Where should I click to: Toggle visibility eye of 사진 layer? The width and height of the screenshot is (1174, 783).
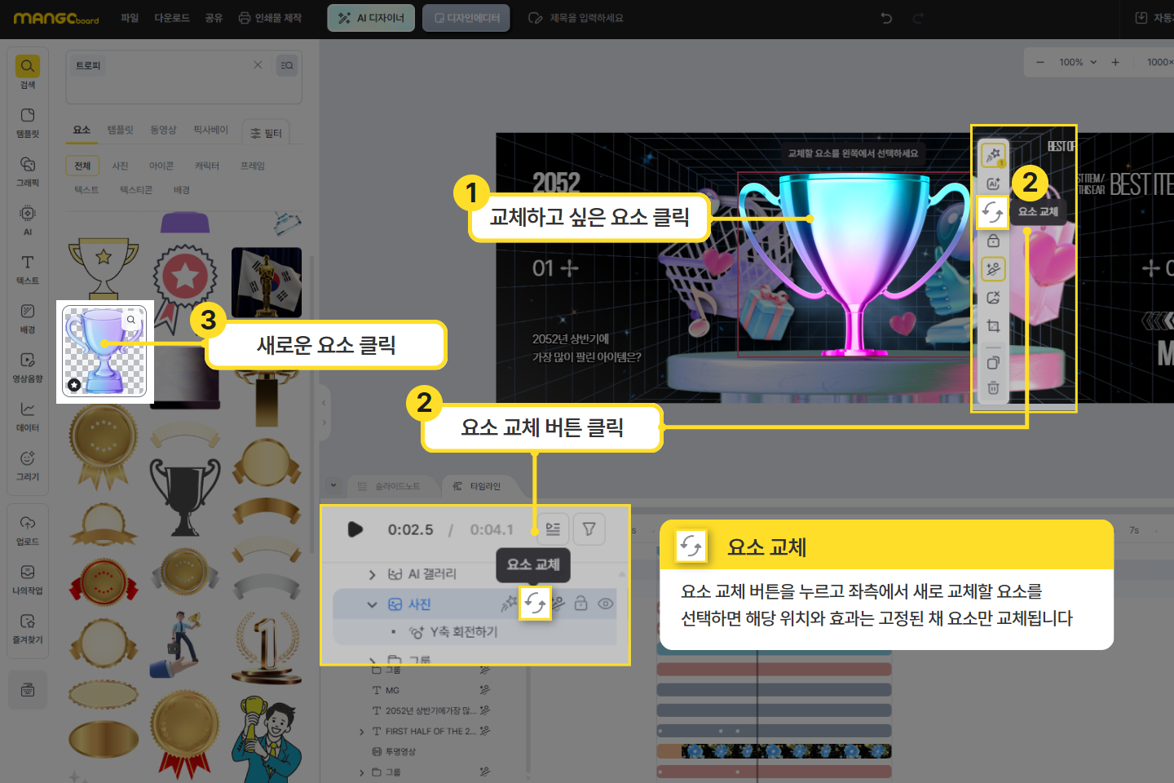(605, 604)
